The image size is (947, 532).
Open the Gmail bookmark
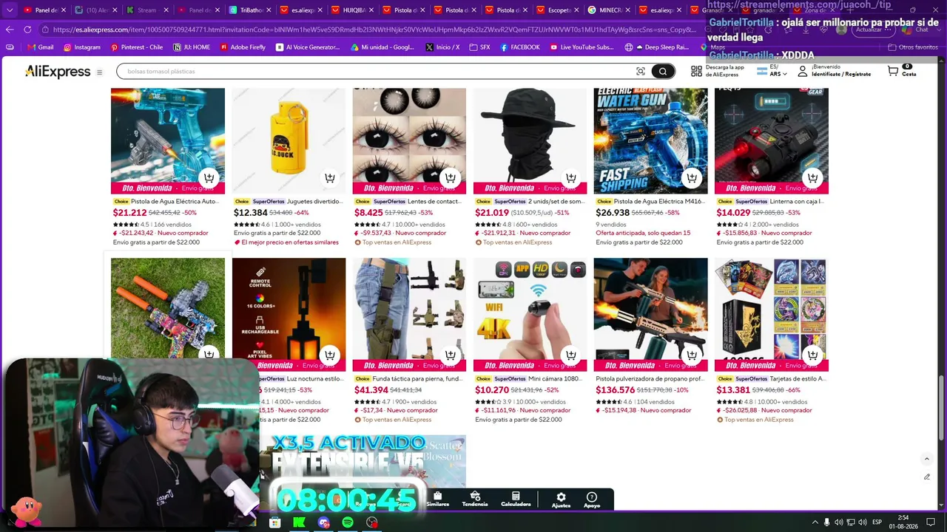pyautogui.click(x=40, y=47)
